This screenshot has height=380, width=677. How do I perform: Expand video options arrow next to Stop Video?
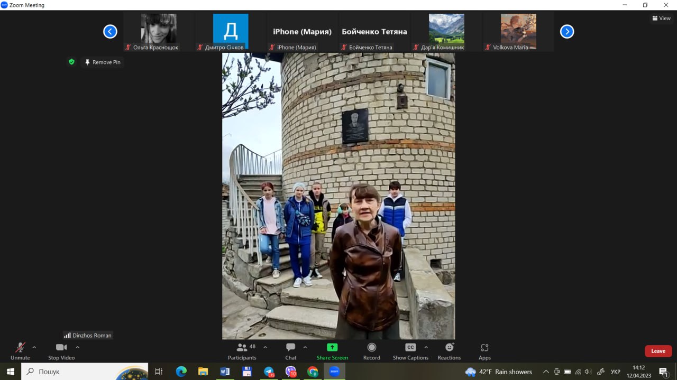(x=78, y=347)
